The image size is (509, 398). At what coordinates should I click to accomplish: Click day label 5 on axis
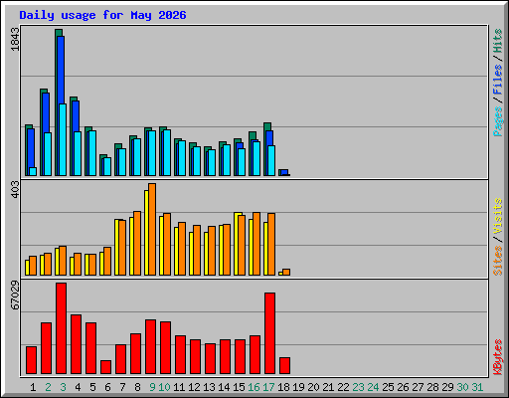click(92, 387)
